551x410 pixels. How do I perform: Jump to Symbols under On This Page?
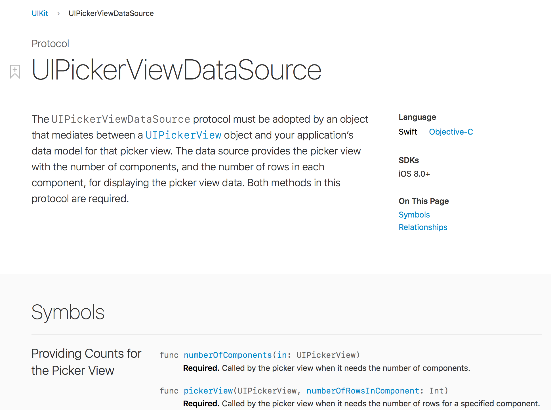point(414,215)
